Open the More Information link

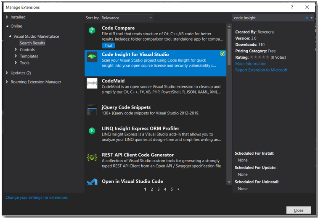click(251, 64)
